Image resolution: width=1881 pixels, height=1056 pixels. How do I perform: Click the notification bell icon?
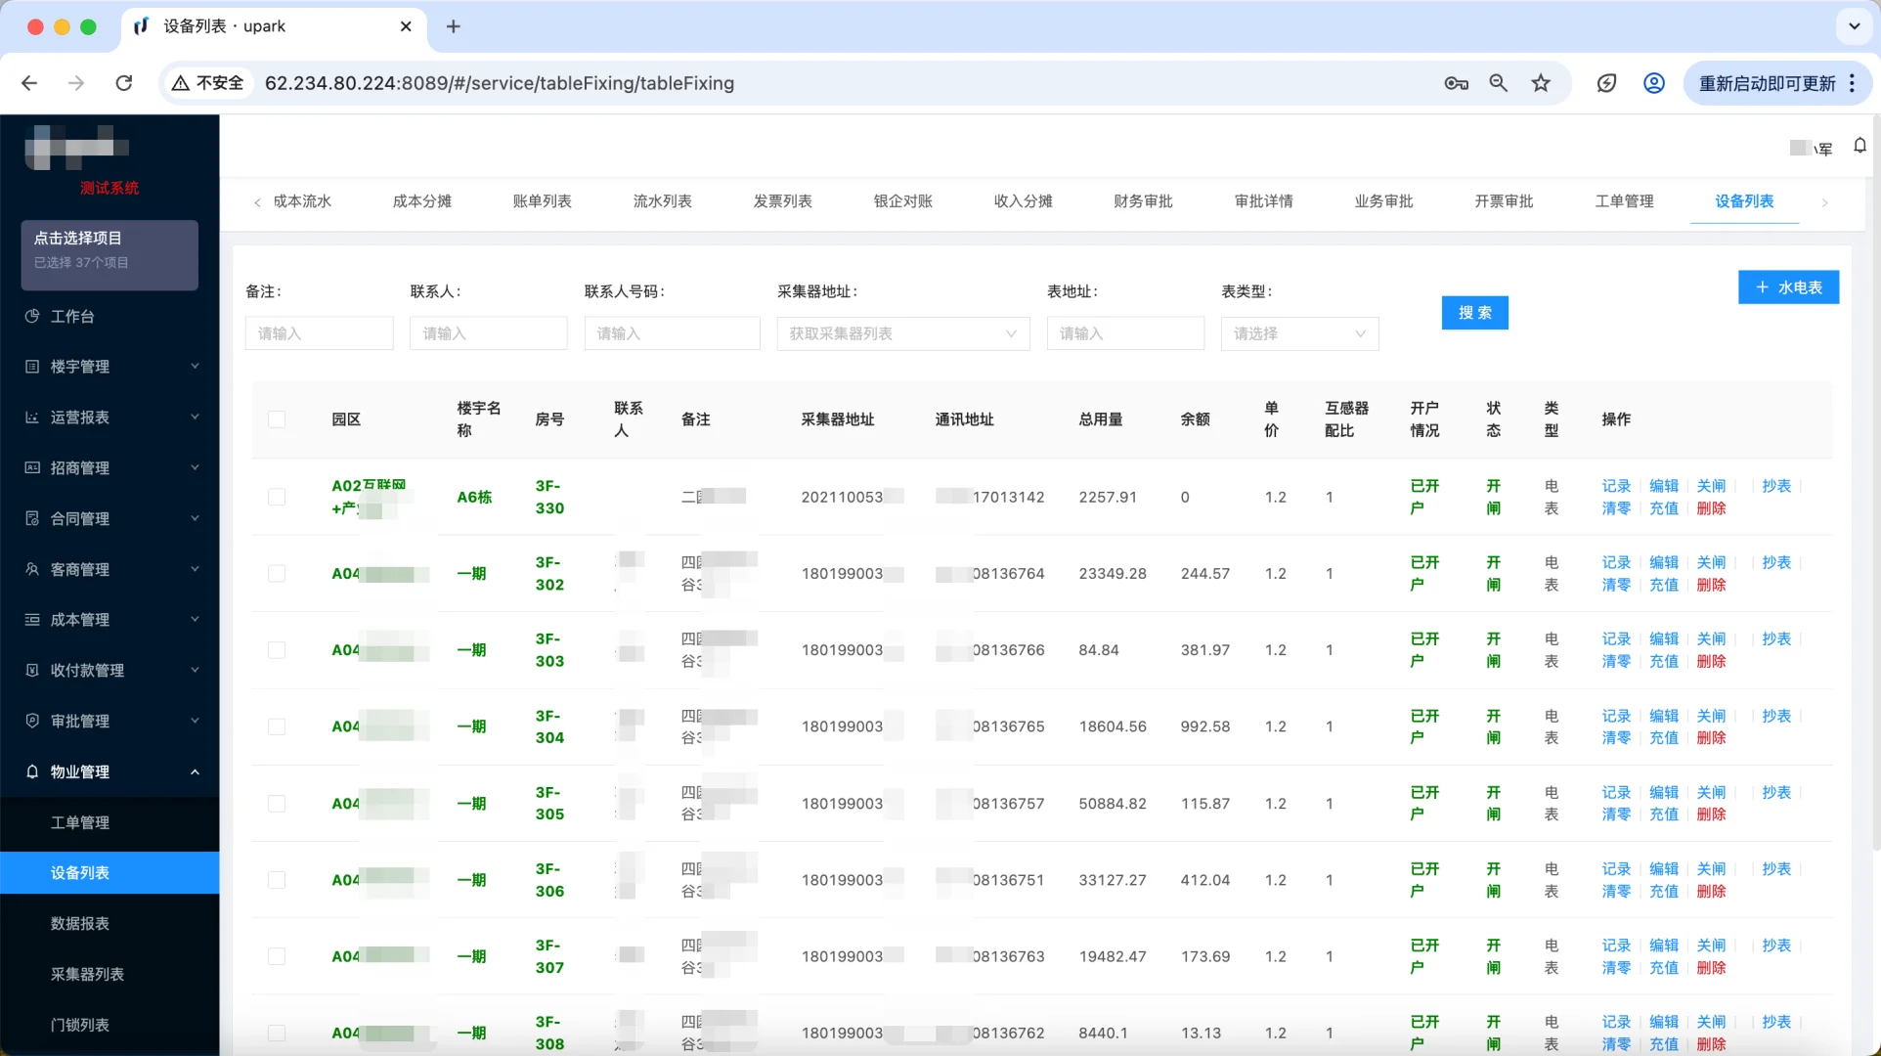click(x=1859, y=146)
